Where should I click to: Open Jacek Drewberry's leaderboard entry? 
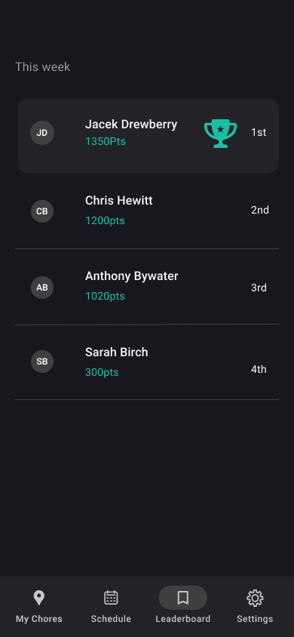148,136
